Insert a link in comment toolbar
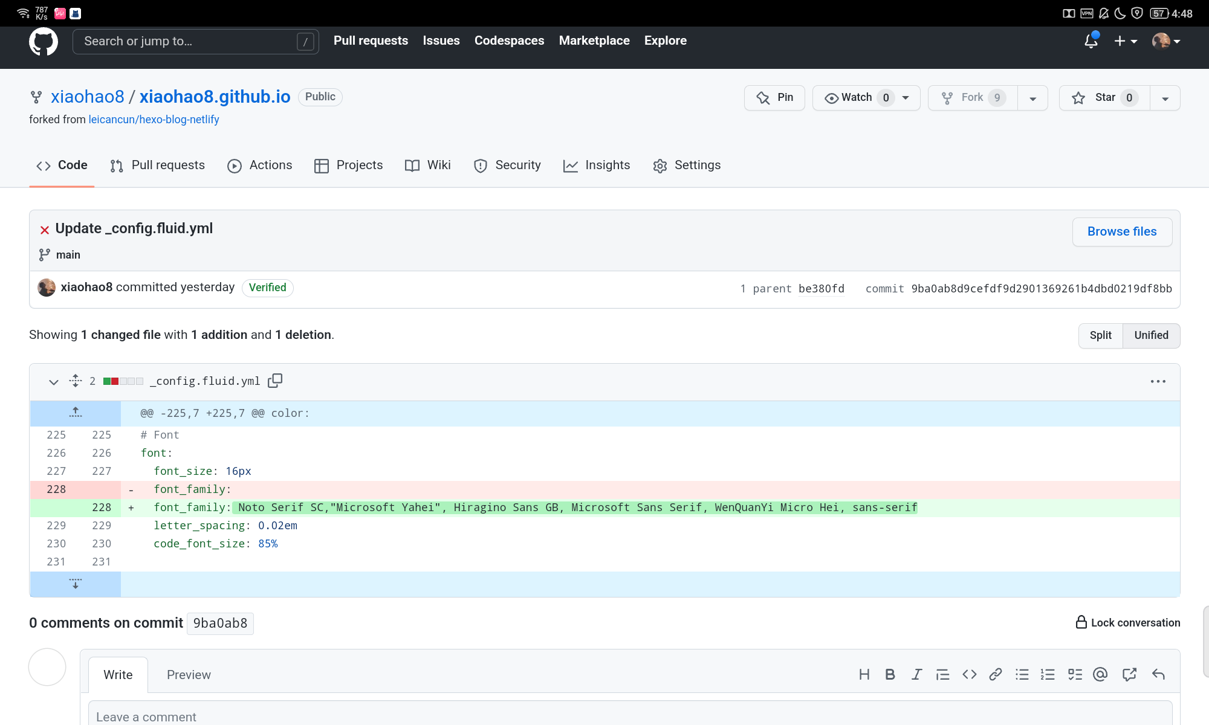This screenshot has height=725, width=1209. (995, 674)
